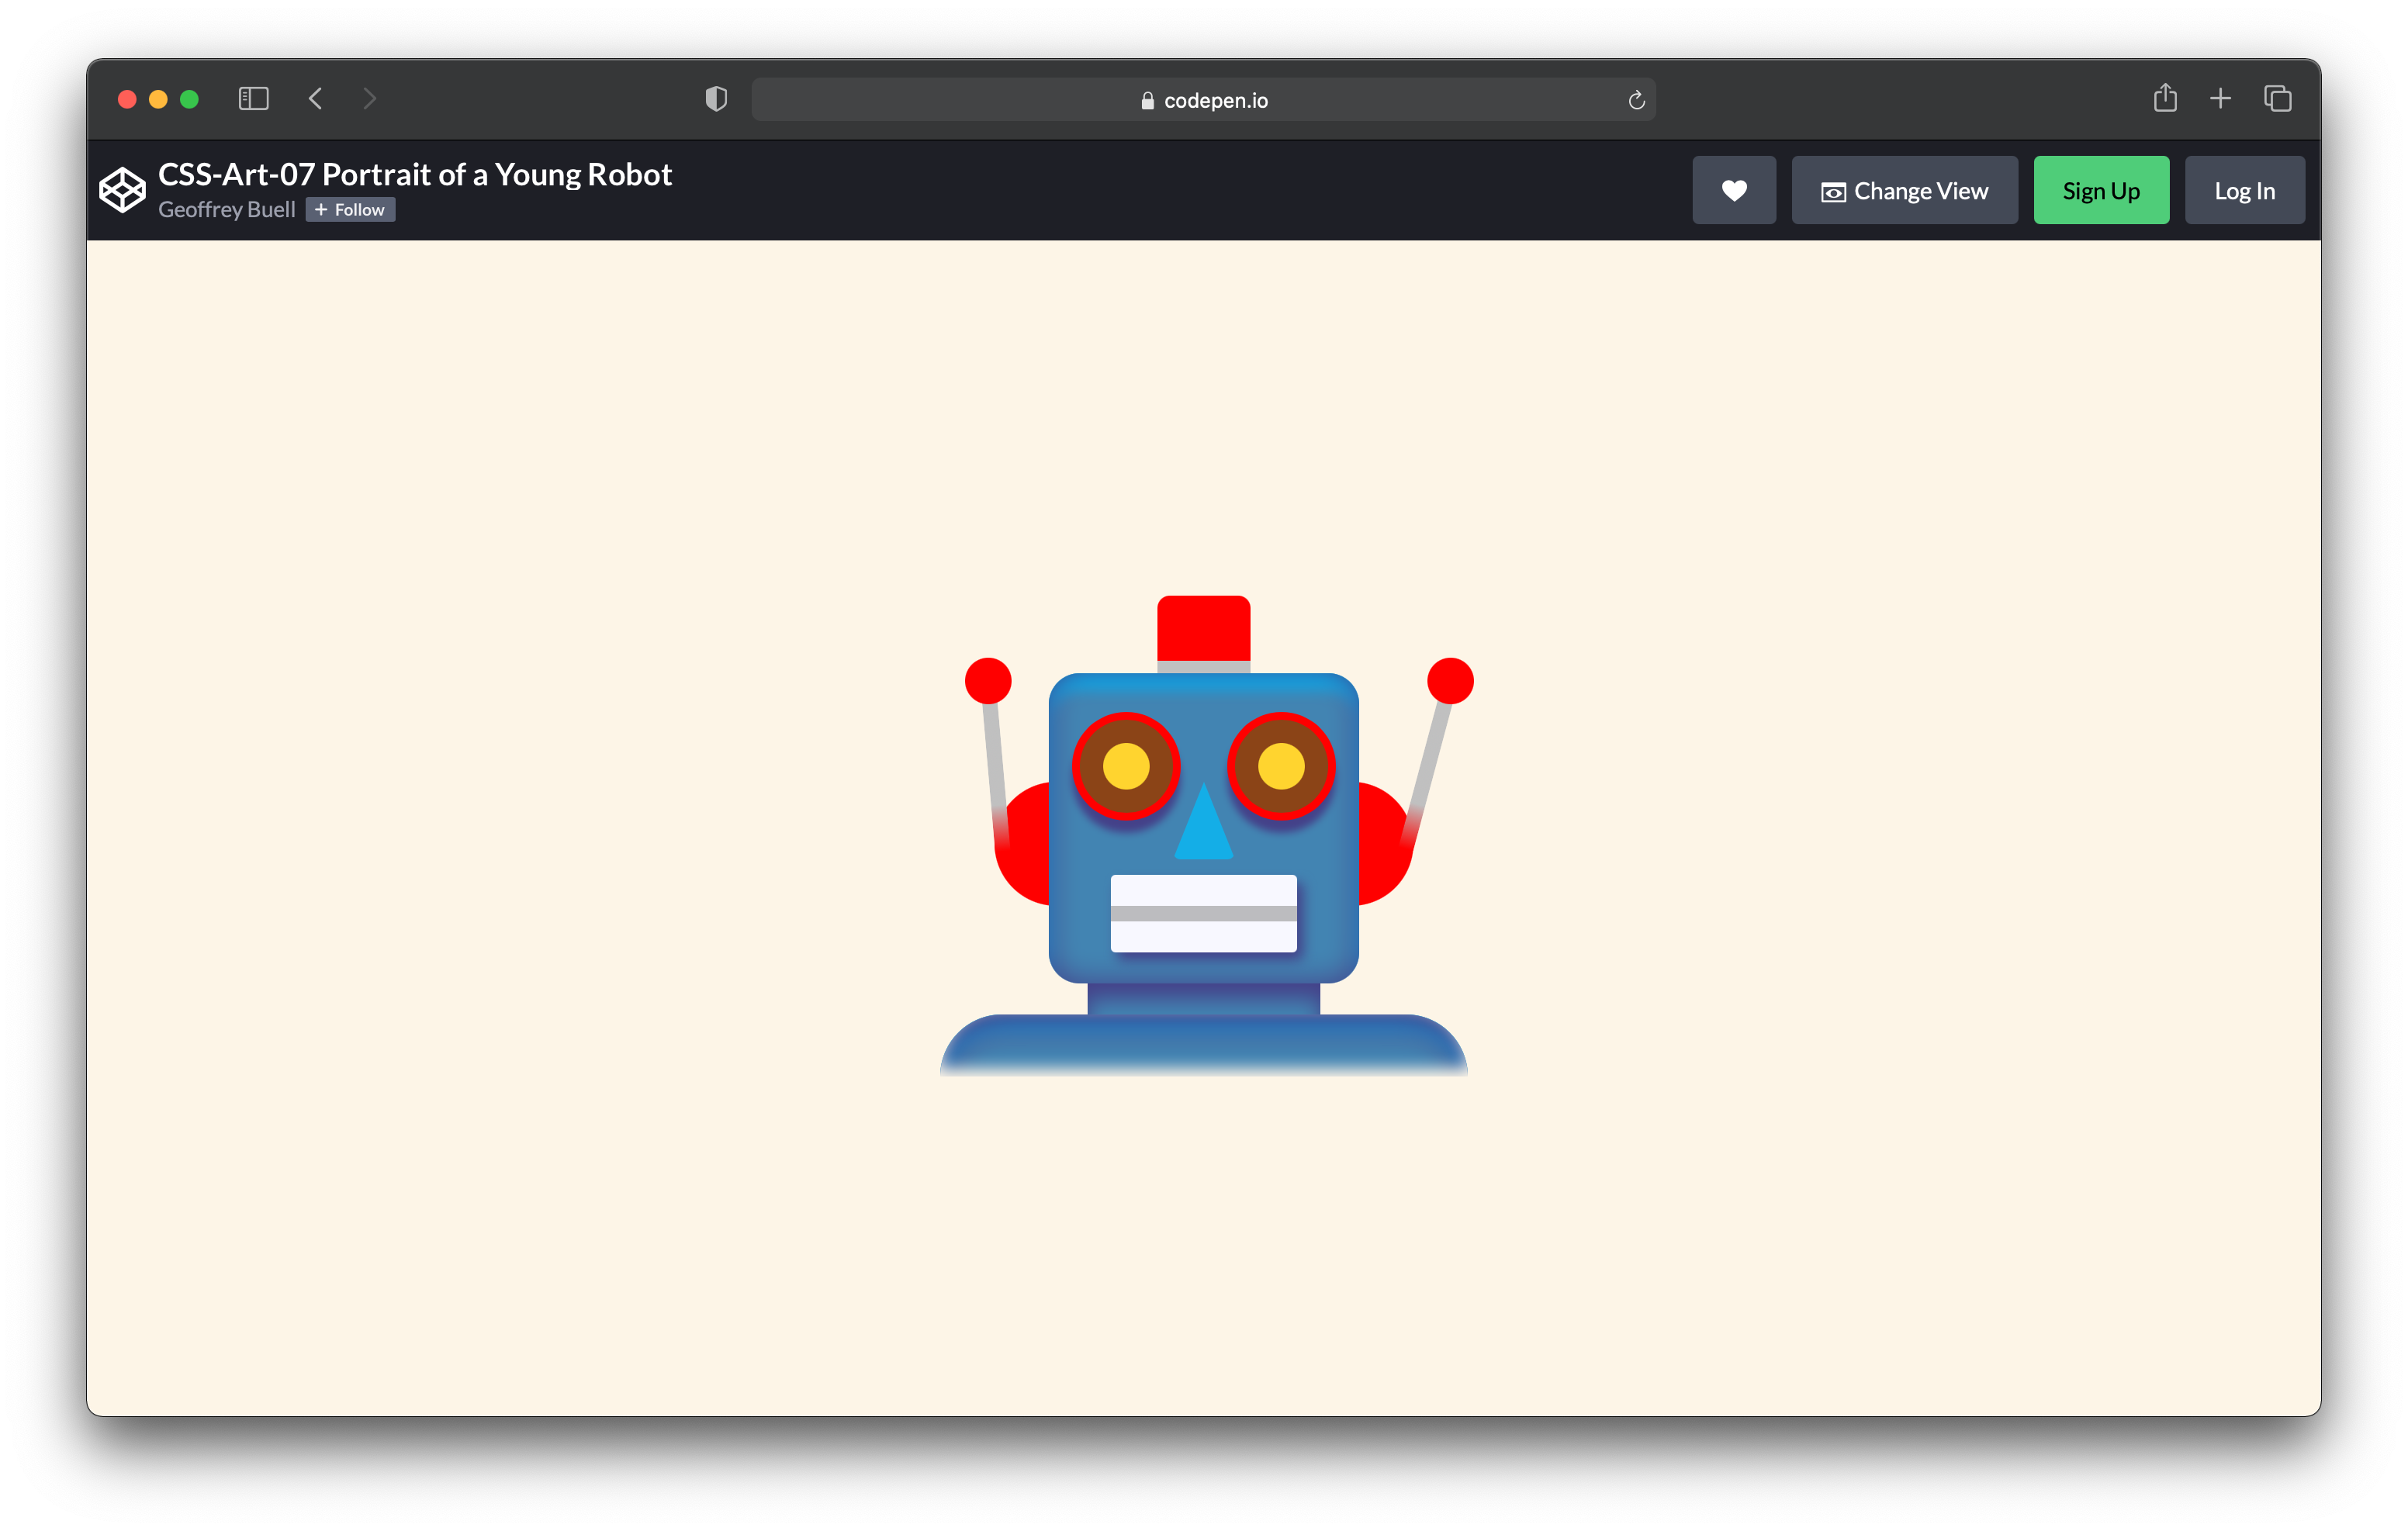Follow Geoffrey Buell
The width and height of the screenshot is (2408, 1531).
tap(350, 210)
